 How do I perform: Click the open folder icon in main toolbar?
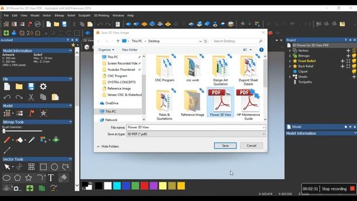[x=56, y=24]
